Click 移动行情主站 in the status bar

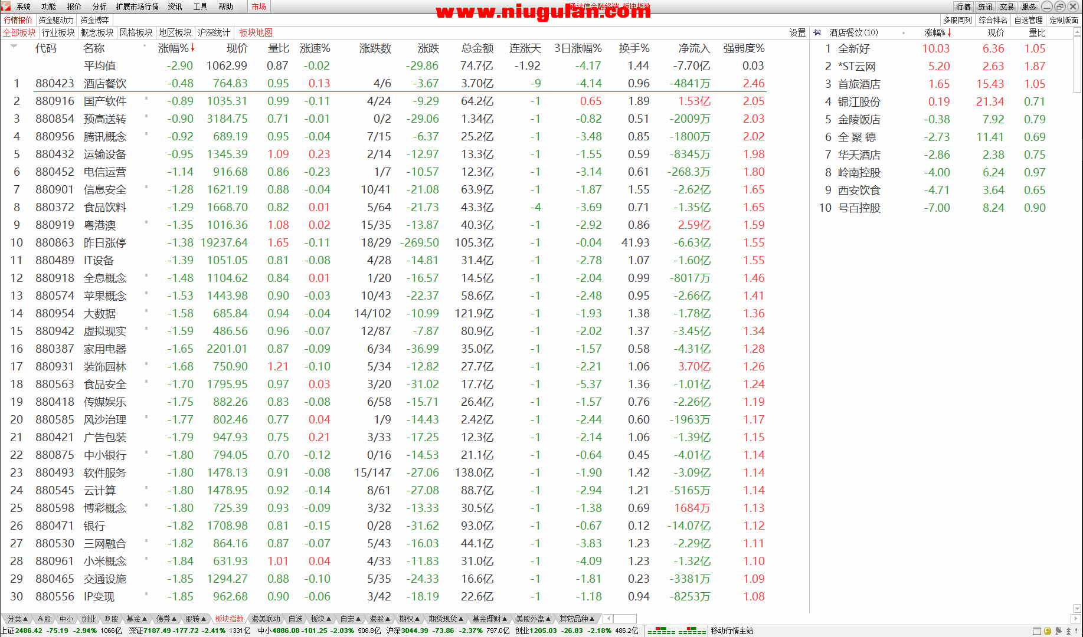[x=732, y=631]
